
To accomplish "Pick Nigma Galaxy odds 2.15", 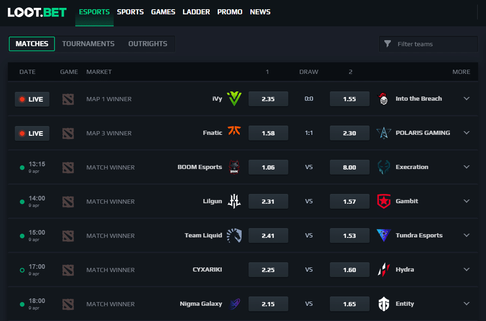I will [268, 304].
